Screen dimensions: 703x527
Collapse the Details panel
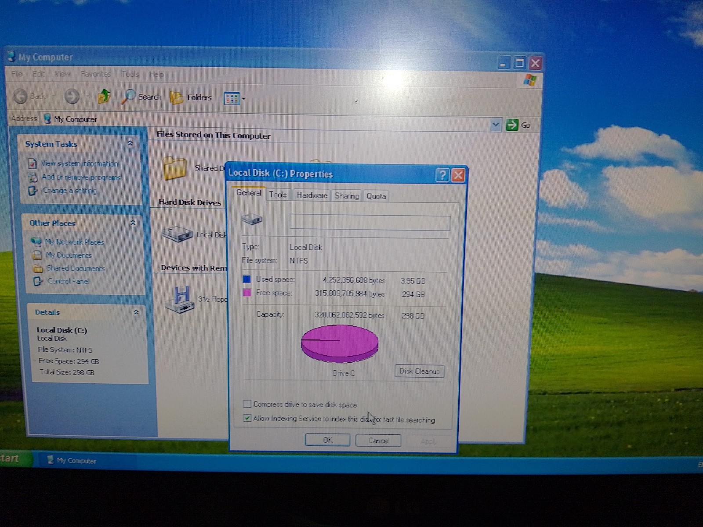coord(136,312)
